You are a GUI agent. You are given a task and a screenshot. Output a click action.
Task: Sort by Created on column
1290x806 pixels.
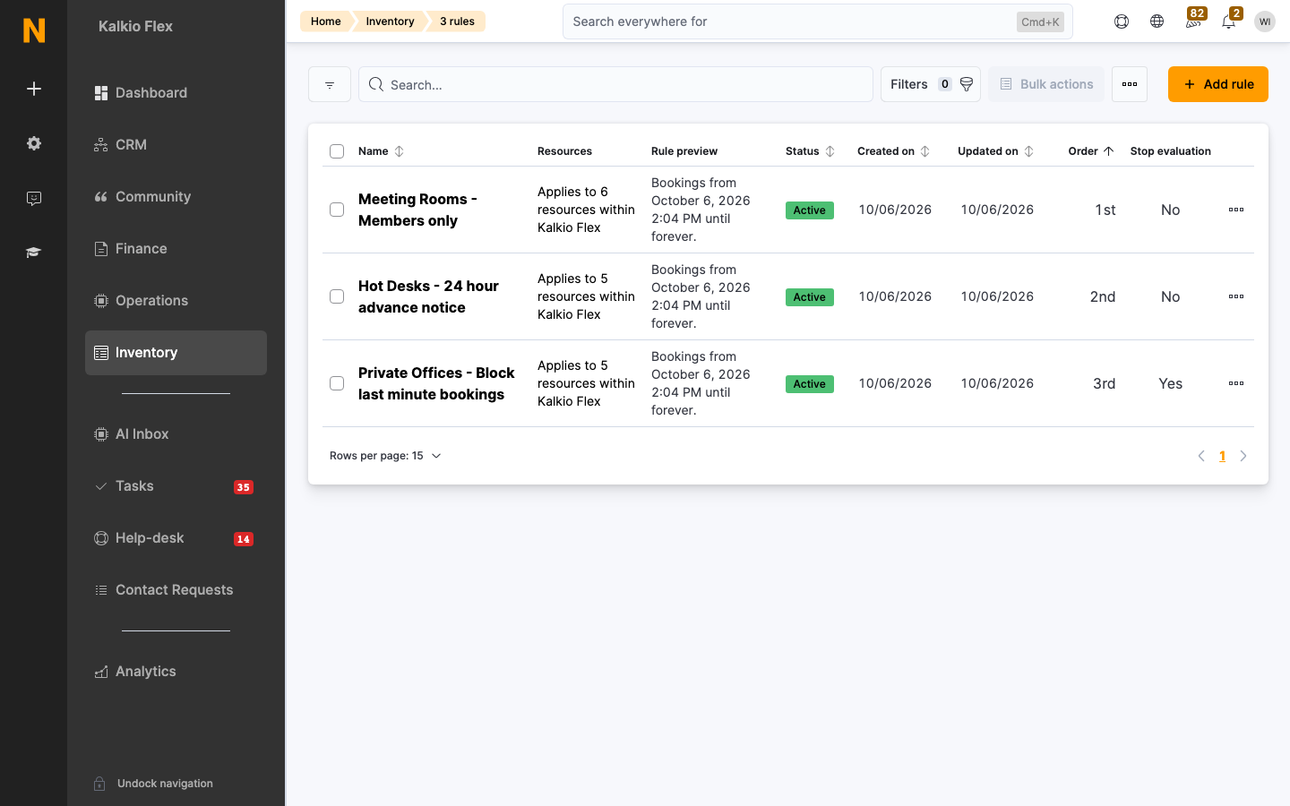click(893, 151)
